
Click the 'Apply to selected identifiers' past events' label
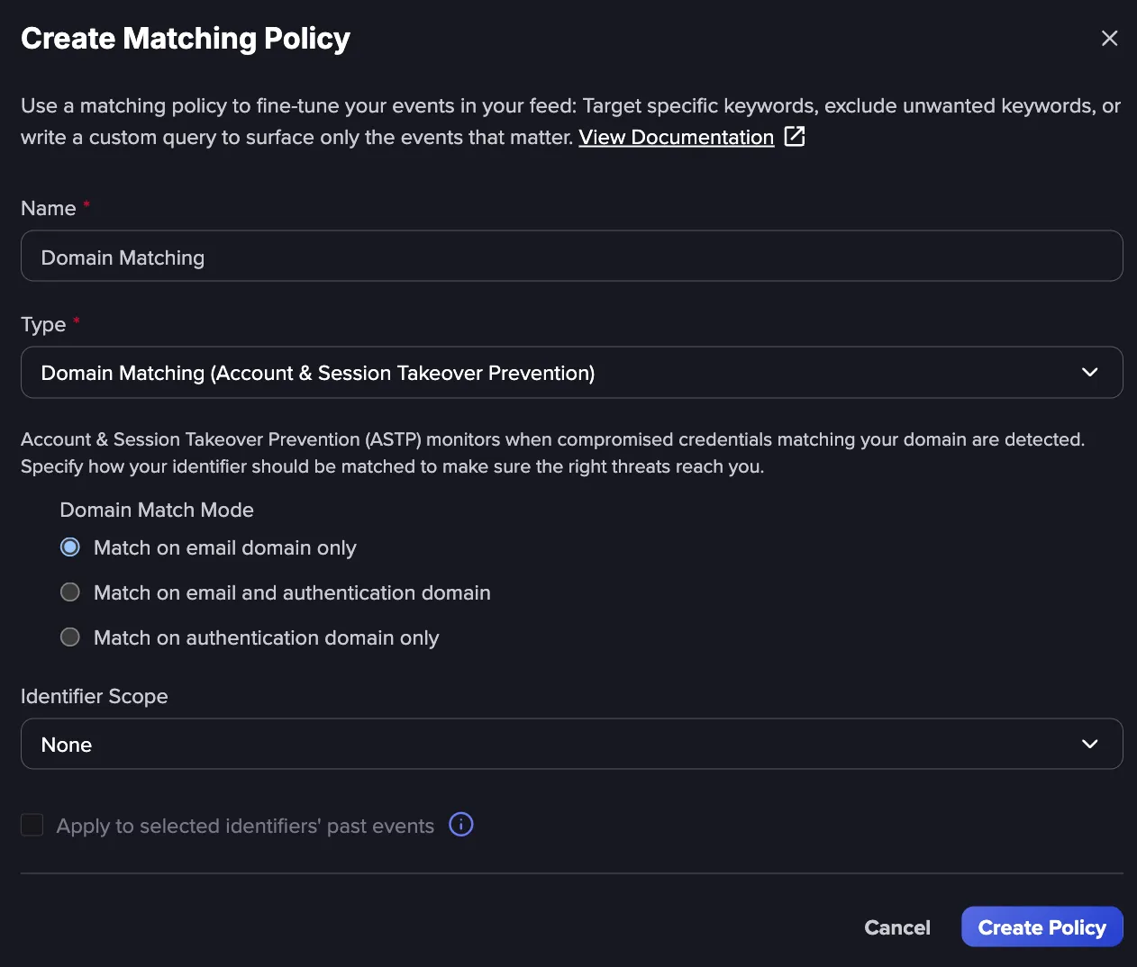click(x=245, y=826)
